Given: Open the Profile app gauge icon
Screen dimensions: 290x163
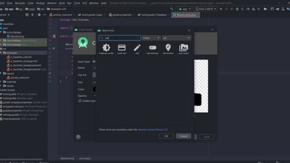Looking at the screenshot, I should 248,9.
